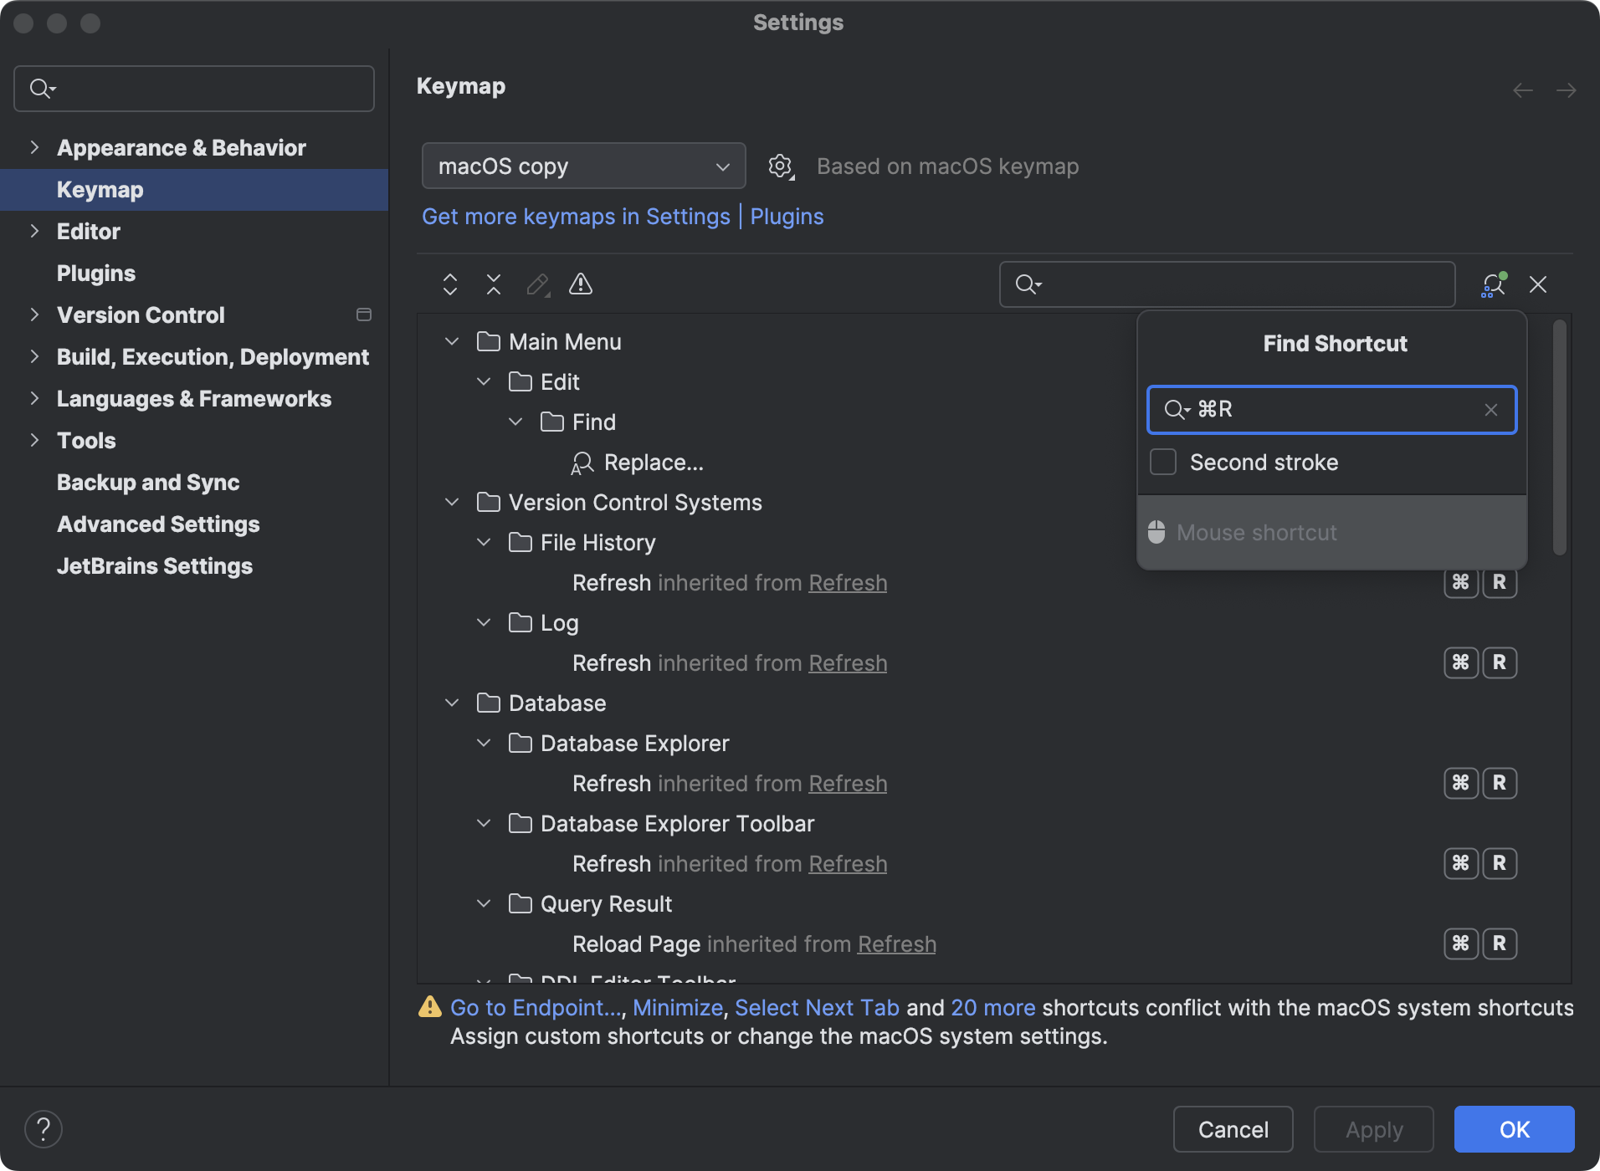This screenshot has height=1171, width=1600.
Task: Select the edit shortcut pencil icon
Action: 536,284
